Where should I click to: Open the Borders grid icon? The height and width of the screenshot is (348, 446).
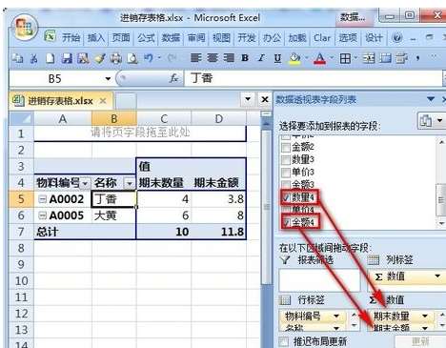(345, 58)
